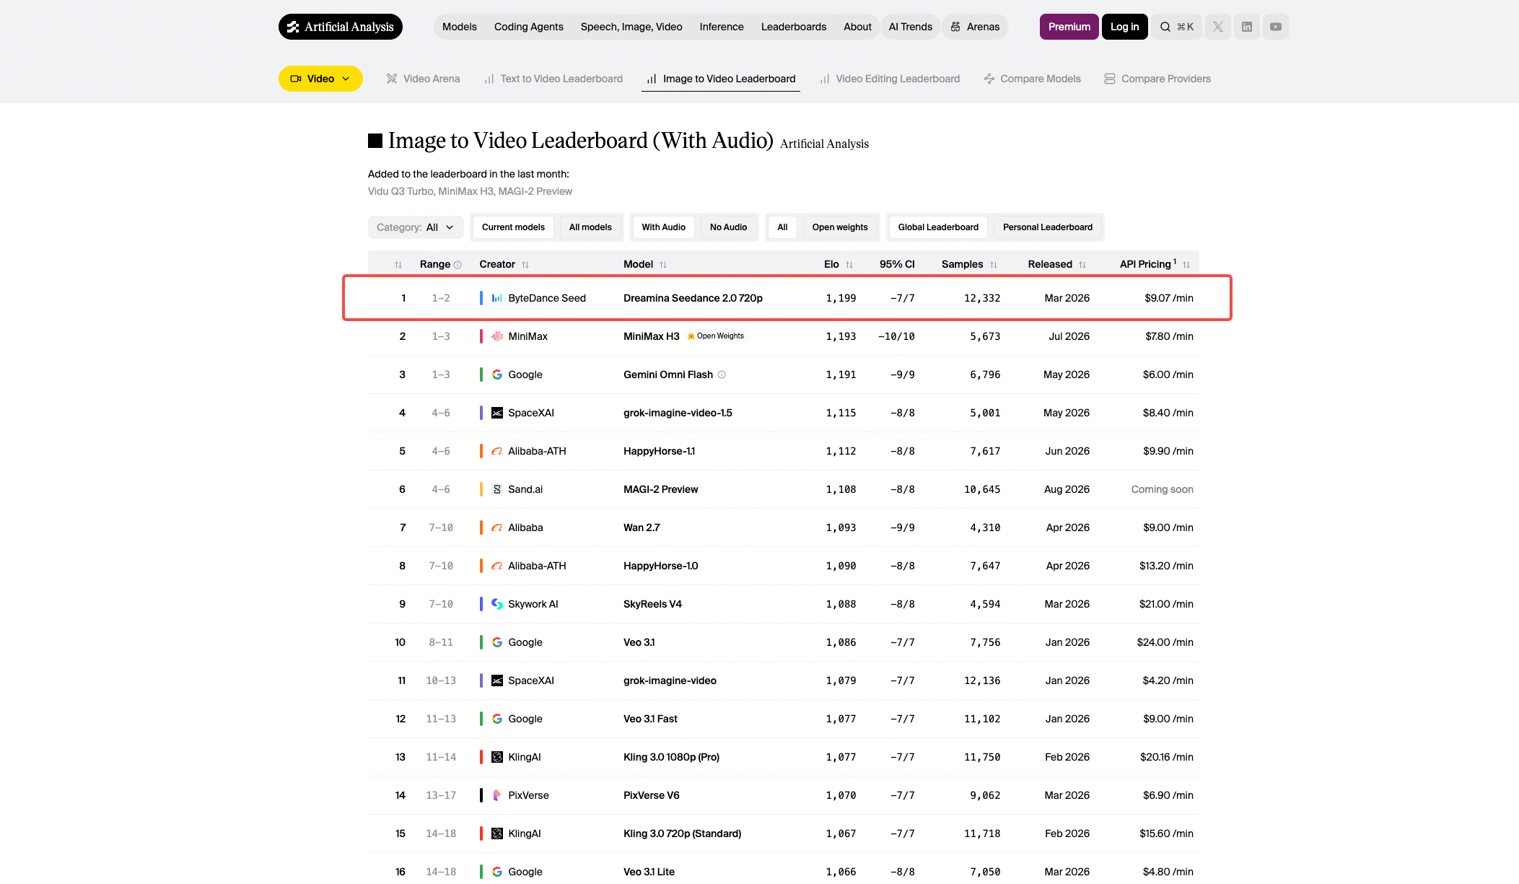Sort by the Creator column arrows
Viewport: 1519px width, 884px height.
(525, 265)
